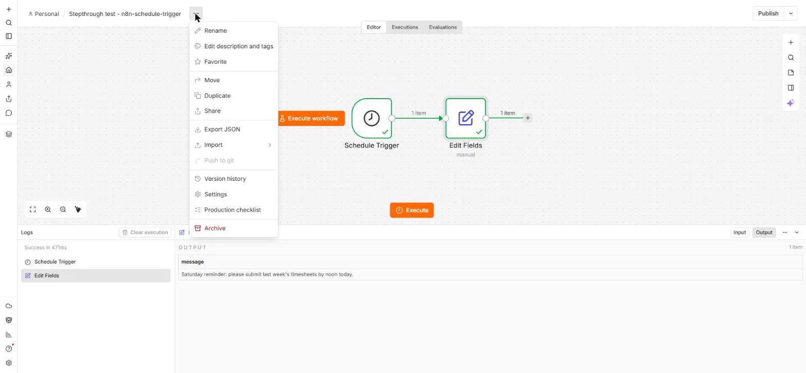Open the stacked layers icon in left sidebar
The height and width of the screenshot is (373, 806).
[x=9, y=134]
